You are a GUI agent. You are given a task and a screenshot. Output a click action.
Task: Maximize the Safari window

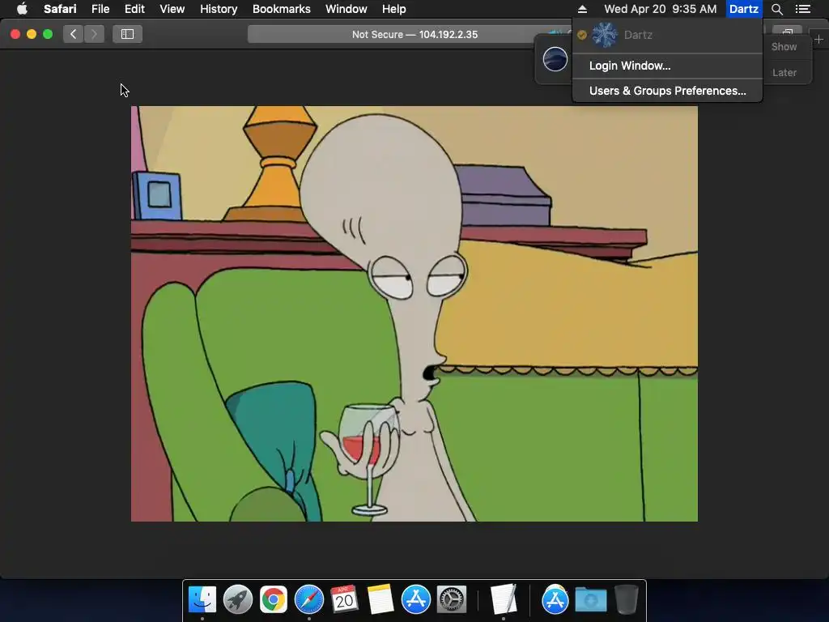48,34
